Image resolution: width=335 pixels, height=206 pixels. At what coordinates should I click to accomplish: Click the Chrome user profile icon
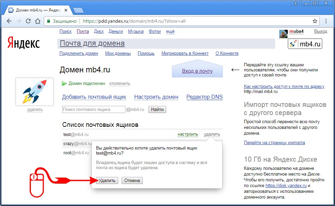pyautogui.click(x=296, y=3)
